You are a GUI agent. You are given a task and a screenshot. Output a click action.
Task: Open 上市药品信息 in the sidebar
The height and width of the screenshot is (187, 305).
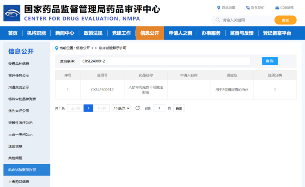pyautogui.click(x=19, y=182)
